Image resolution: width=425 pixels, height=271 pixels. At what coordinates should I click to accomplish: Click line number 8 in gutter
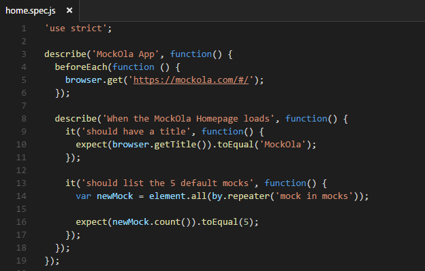tap(24, 119)
